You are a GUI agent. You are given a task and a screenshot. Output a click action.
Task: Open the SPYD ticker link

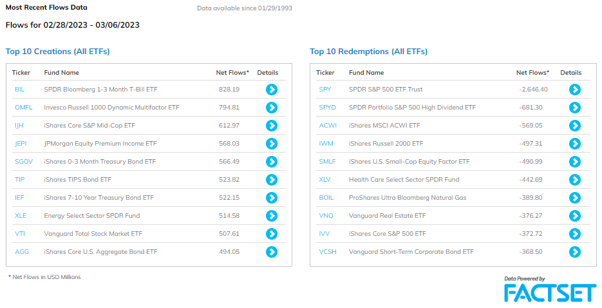click(x=328, y=107)
